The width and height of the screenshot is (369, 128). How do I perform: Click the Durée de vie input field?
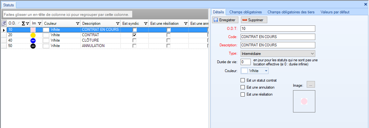[x=246, y=62]
